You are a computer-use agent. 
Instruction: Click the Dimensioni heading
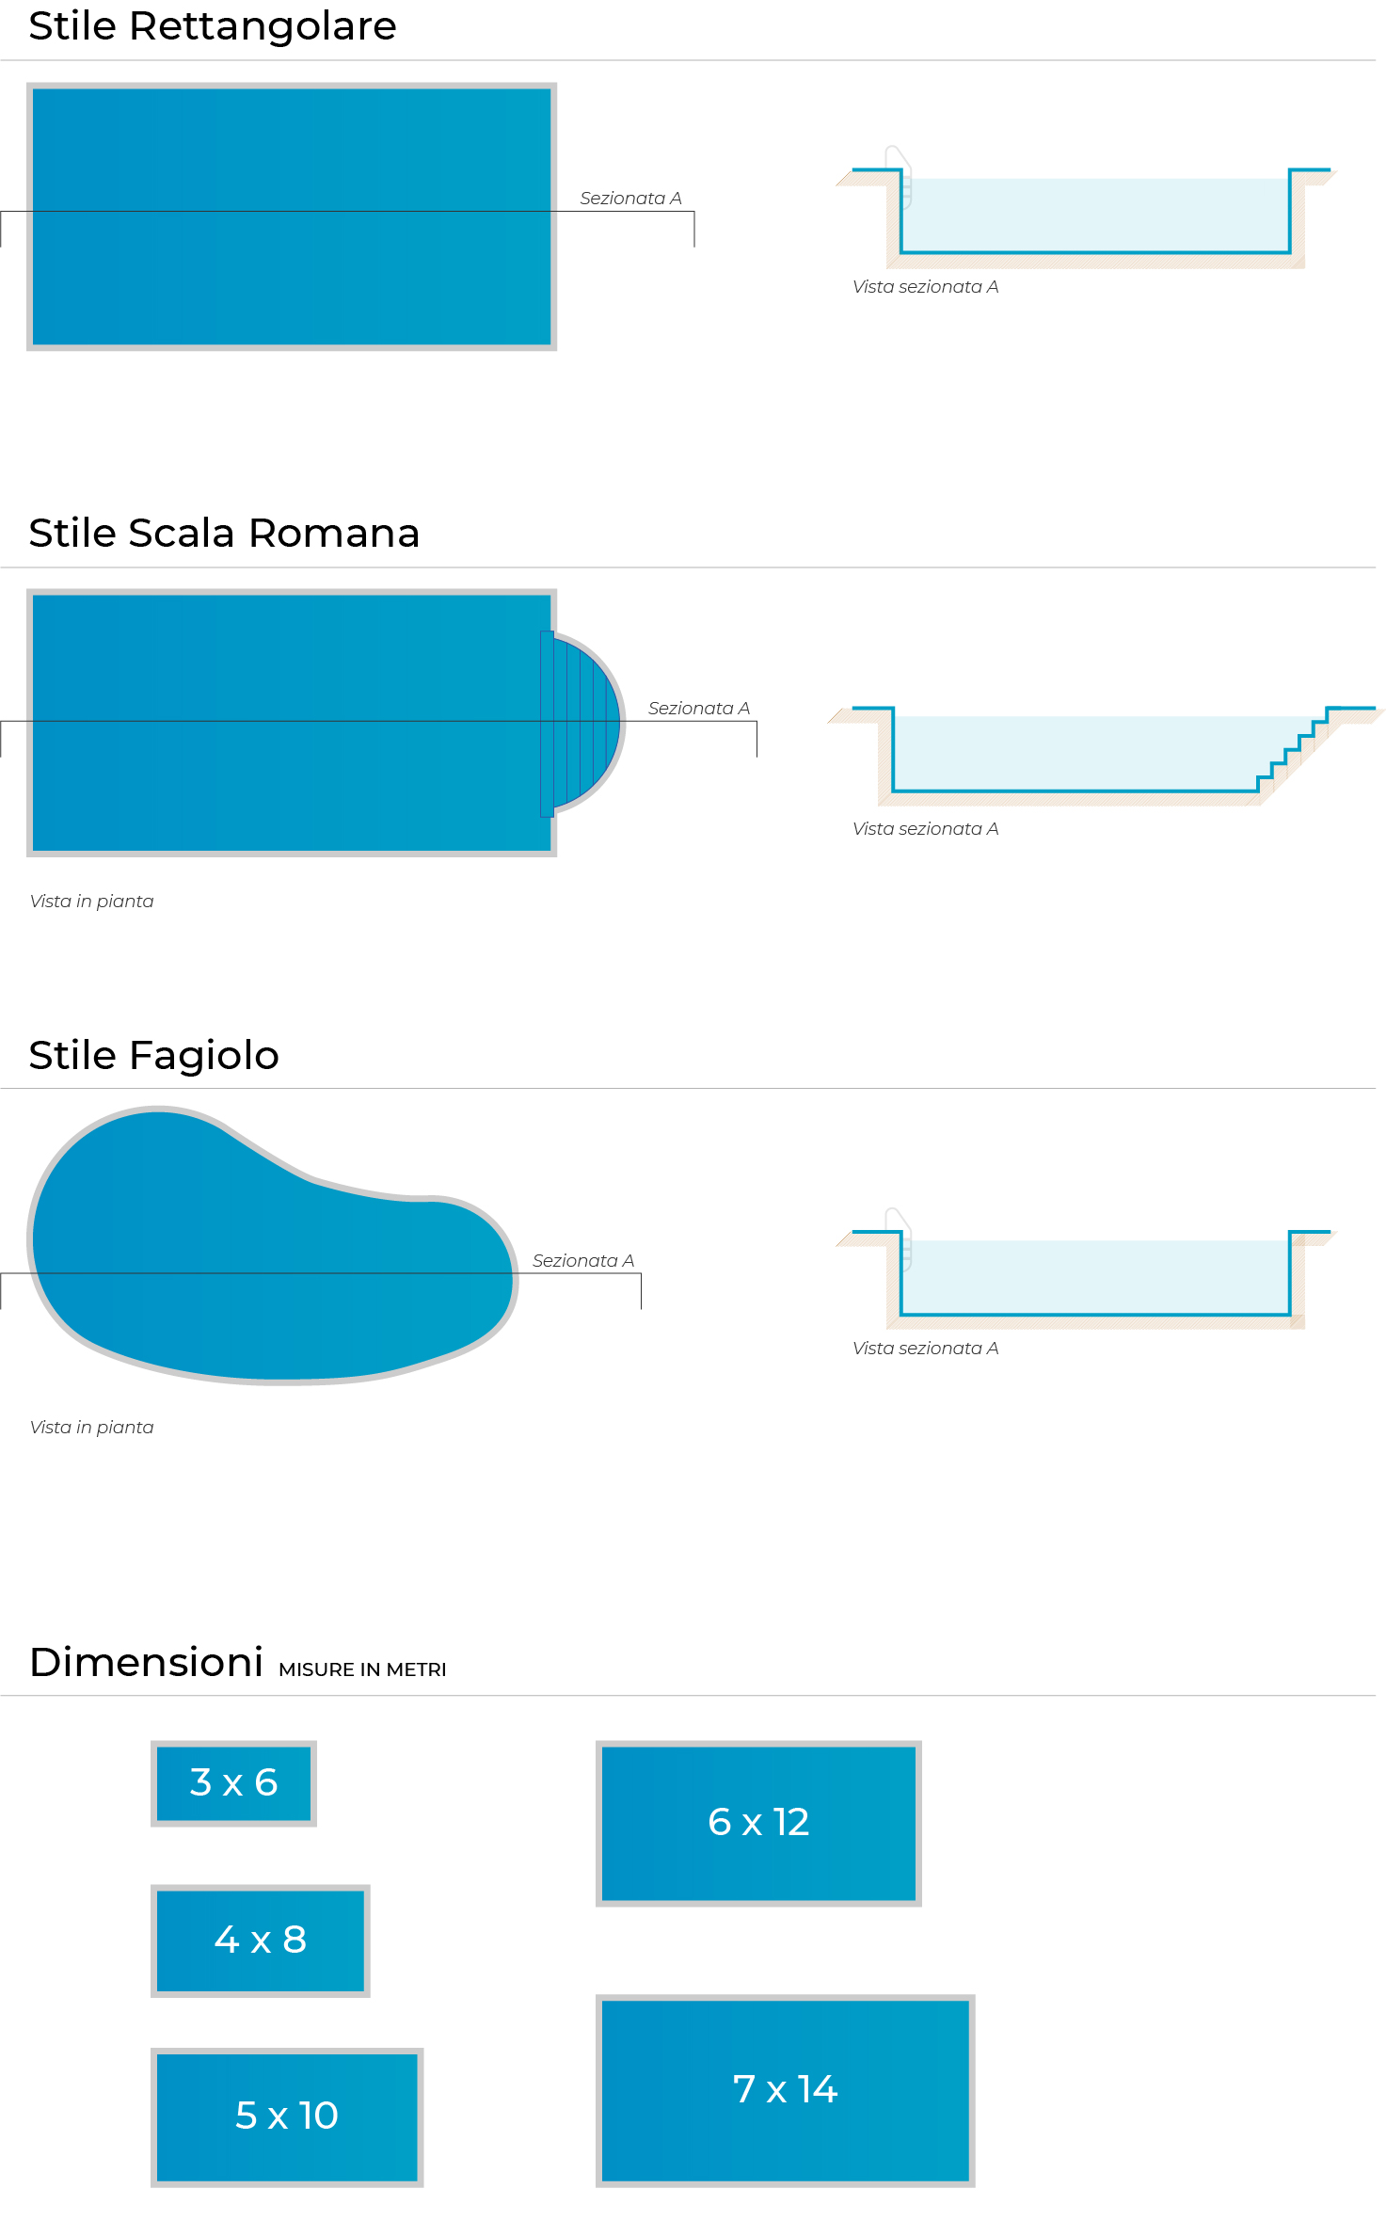pos(146,1662)
